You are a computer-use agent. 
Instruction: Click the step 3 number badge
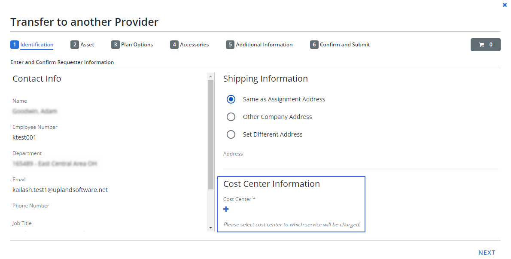[115, 45]
